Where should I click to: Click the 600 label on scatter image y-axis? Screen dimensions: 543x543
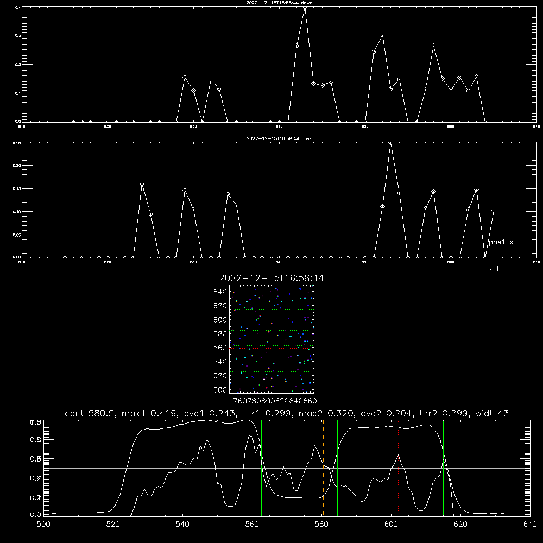point(220,320)
